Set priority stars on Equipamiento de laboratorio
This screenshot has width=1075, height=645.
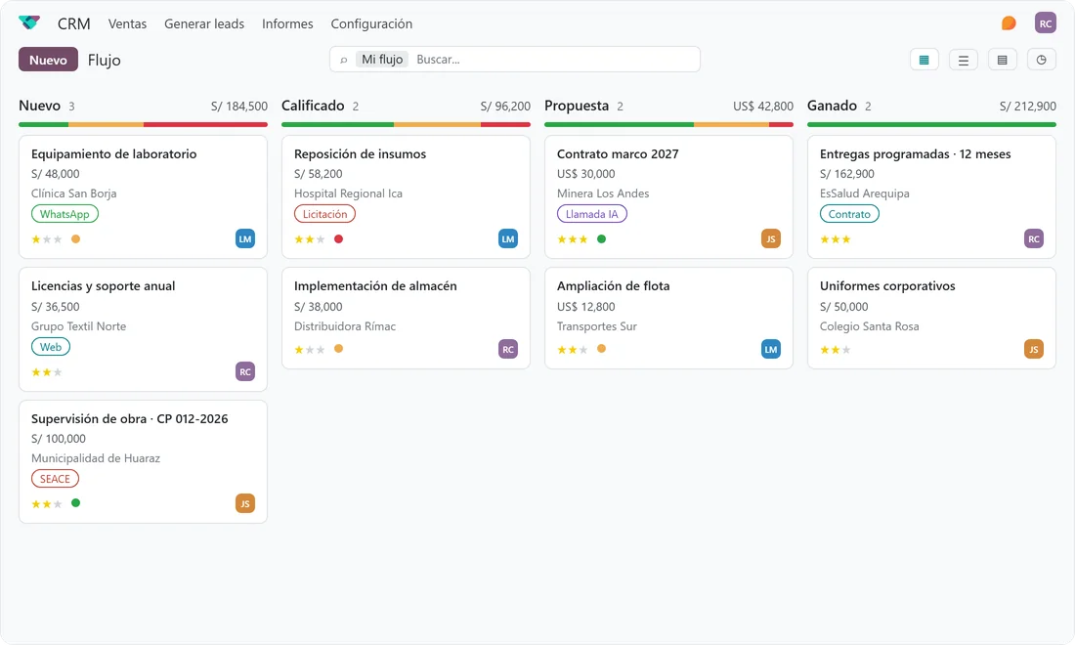pyautogui.click(x=47, y=239)
